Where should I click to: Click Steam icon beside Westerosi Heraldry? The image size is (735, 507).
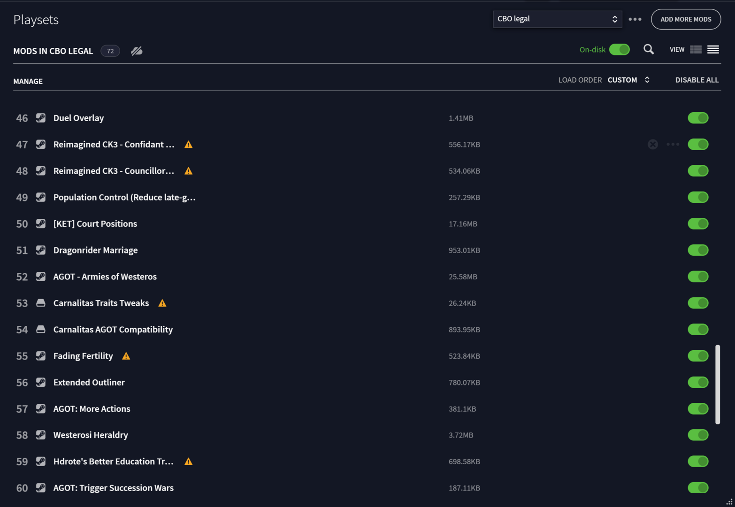(x=41, y=435)
